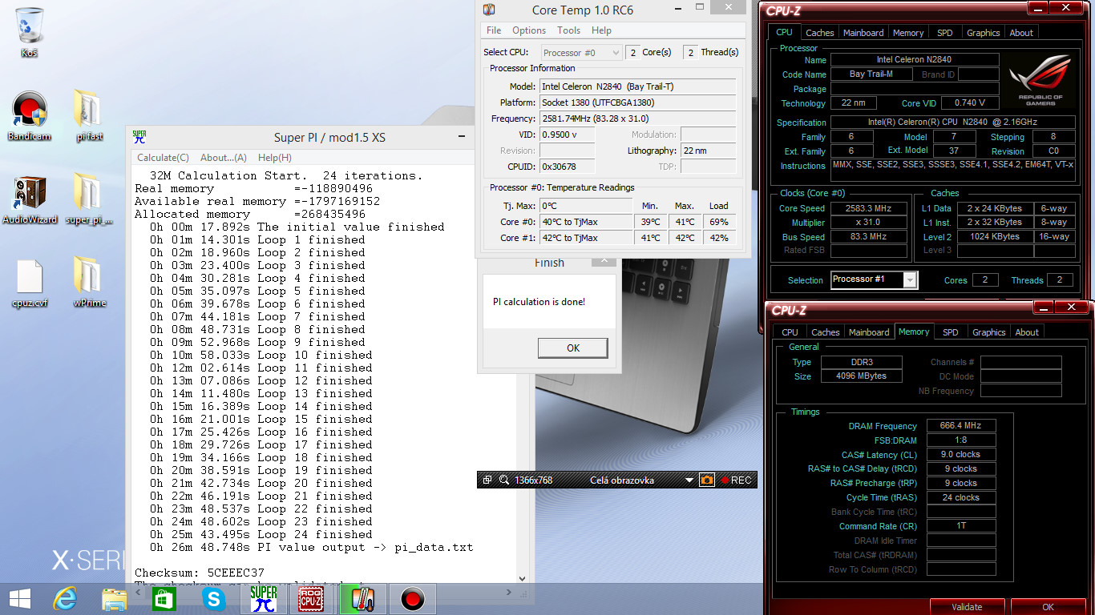
Task: Take a screenshot with Bandicam camera icon
Action: click(x=707, y=480)
